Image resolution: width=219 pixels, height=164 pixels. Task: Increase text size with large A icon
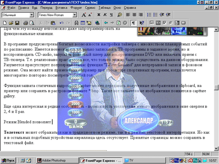[x=84, y=15]
